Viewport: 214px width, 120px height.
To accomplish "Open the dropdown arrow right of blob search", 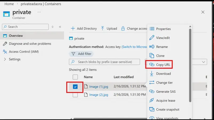I will pos(204,62).
